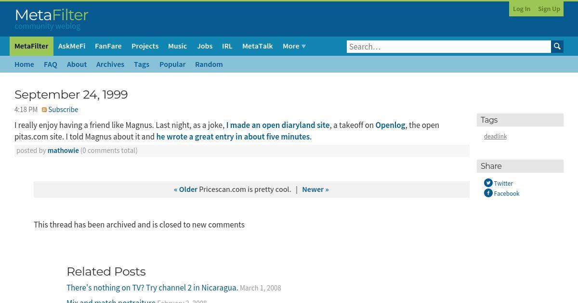This screenshot has width=578, height=303.
Task: Open the Openlog link
Action: (x=390, y=125)
